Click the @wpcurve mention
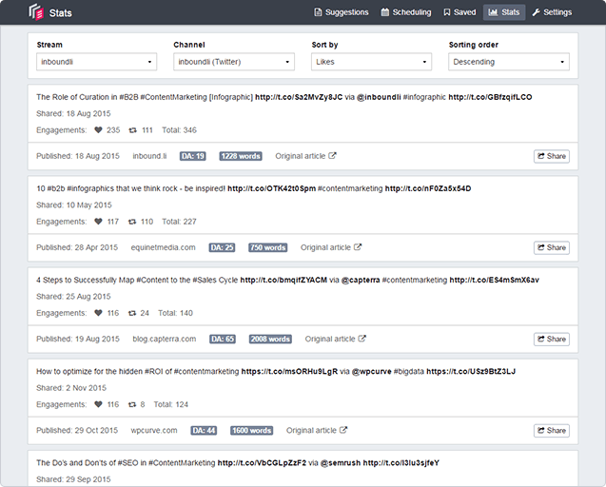The width and height of the screenshot is (606, 487). tap(372, 372)
